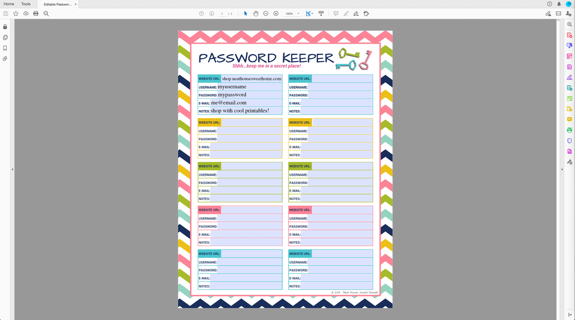575x320 pixels.
Task: Open the Tools tab
Action: pyautogui.click(x=25, y=4)
